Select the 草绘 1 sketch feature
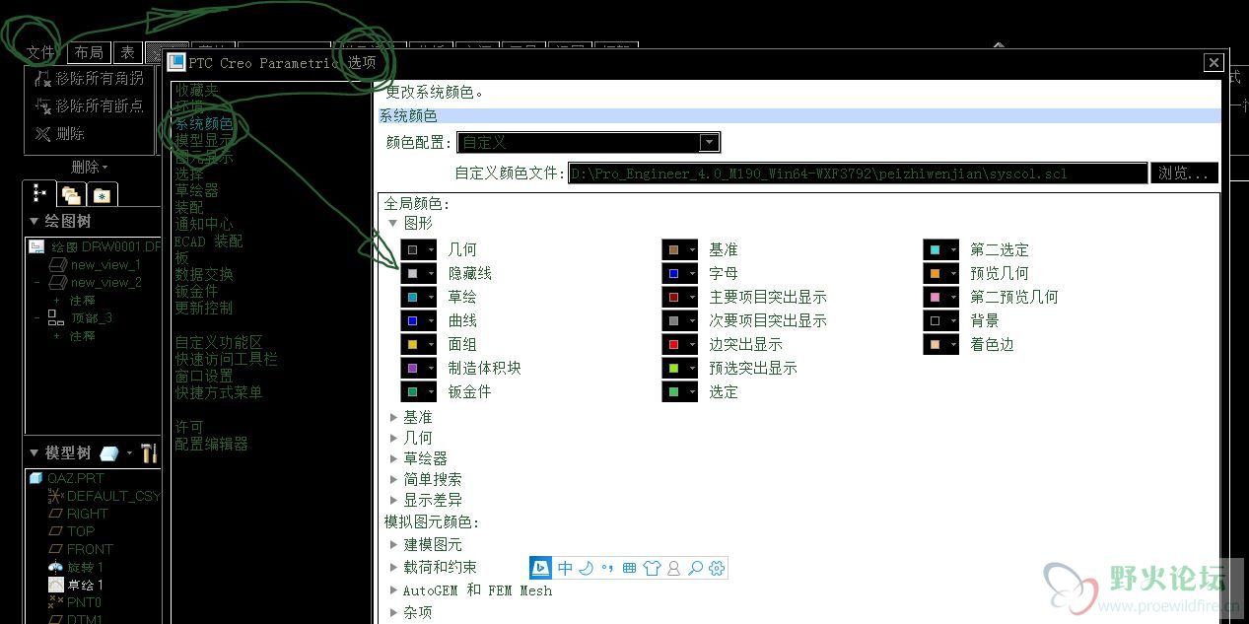 [76, 585]
